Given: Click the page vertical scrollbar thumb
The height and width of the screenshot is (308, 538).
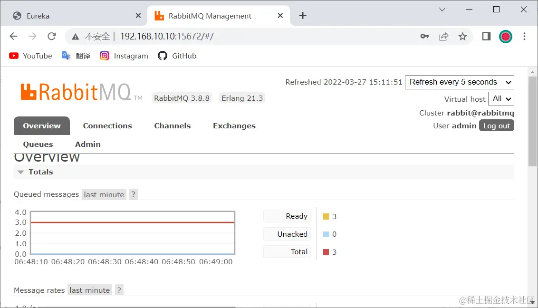Looking at the screenshot, I should 532,121.
